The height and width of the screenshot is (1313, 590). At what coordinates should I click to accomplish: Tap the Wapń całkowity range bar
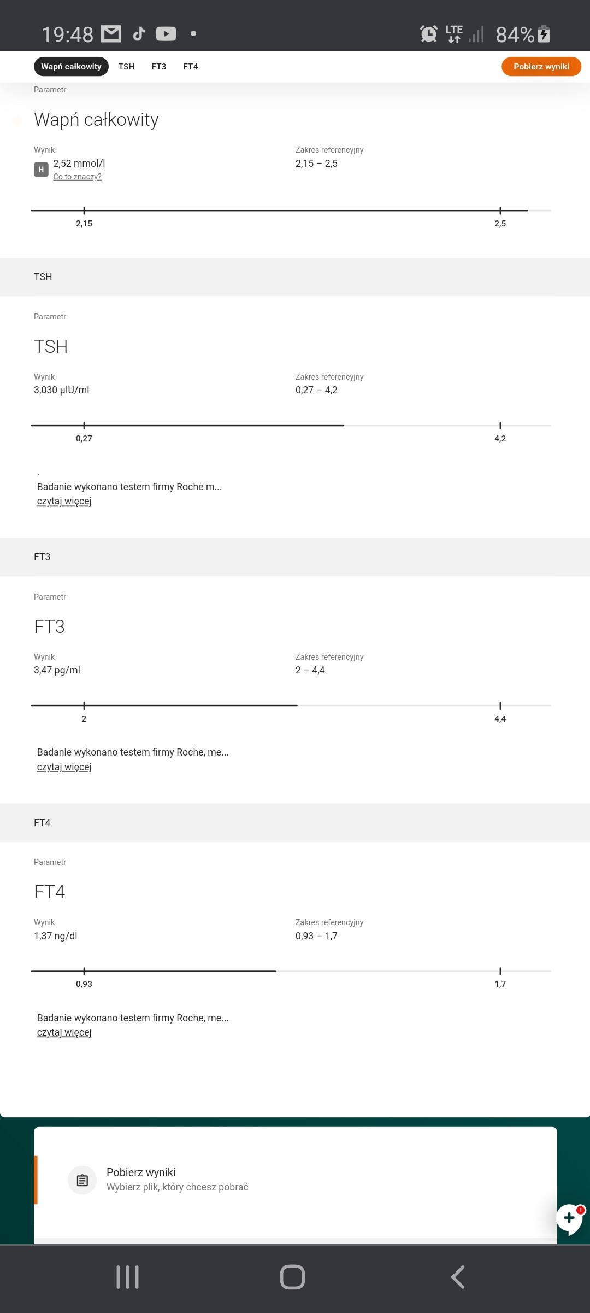(x=291, y=210)
